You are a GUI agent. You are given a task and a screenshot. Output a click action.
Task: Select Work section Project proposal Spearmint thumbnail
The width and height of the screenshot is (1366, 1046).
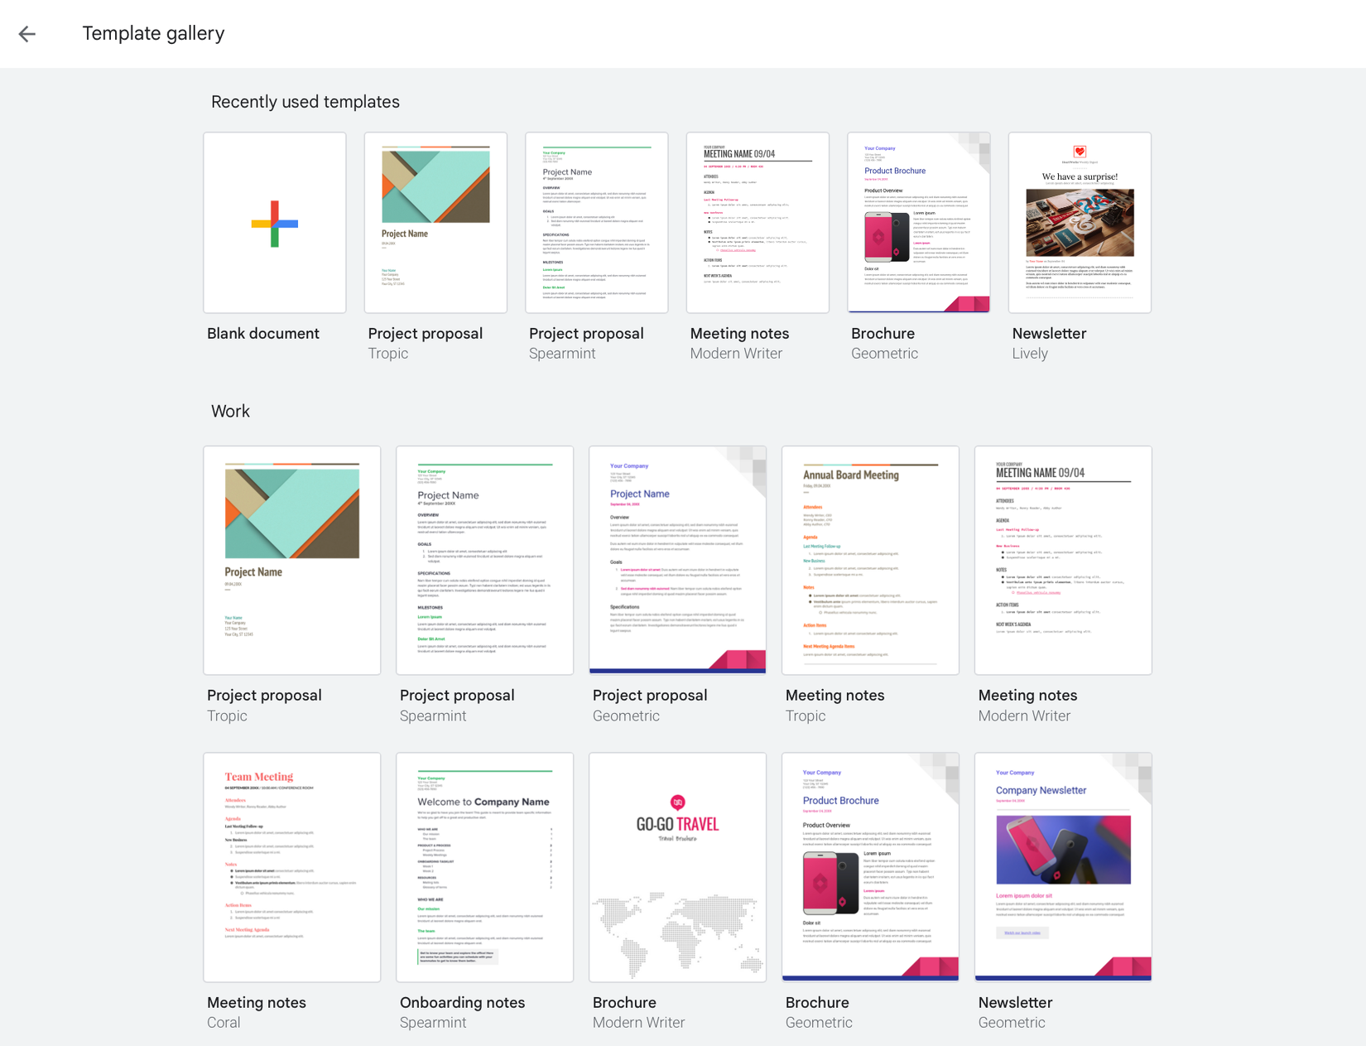pos(485,561)
